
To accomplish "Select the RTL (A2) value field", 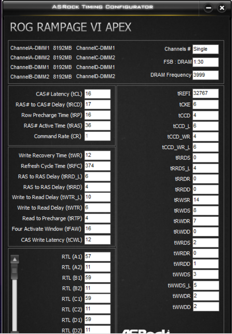I will click(x=97, y=267).
